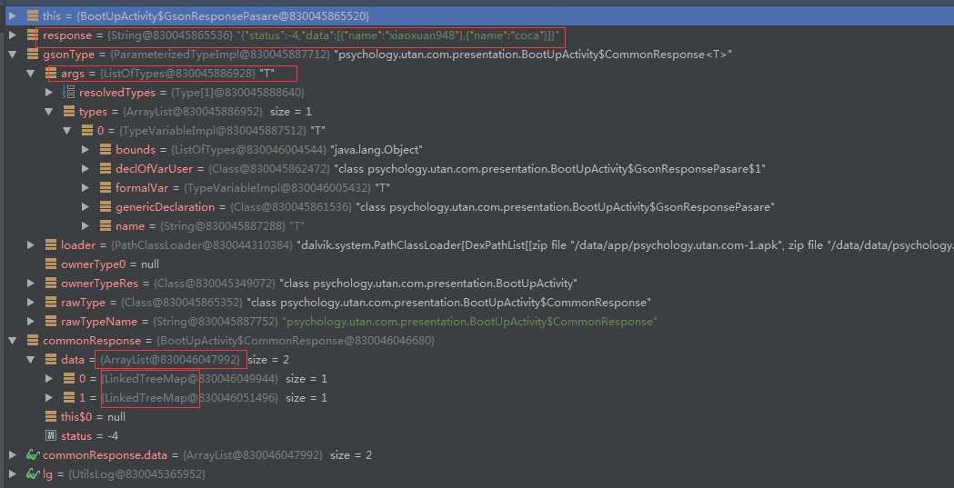The width and height of the screenshot is (954, 488).
Task: Expand the 'response' string variable
Action: coord(13,35)
